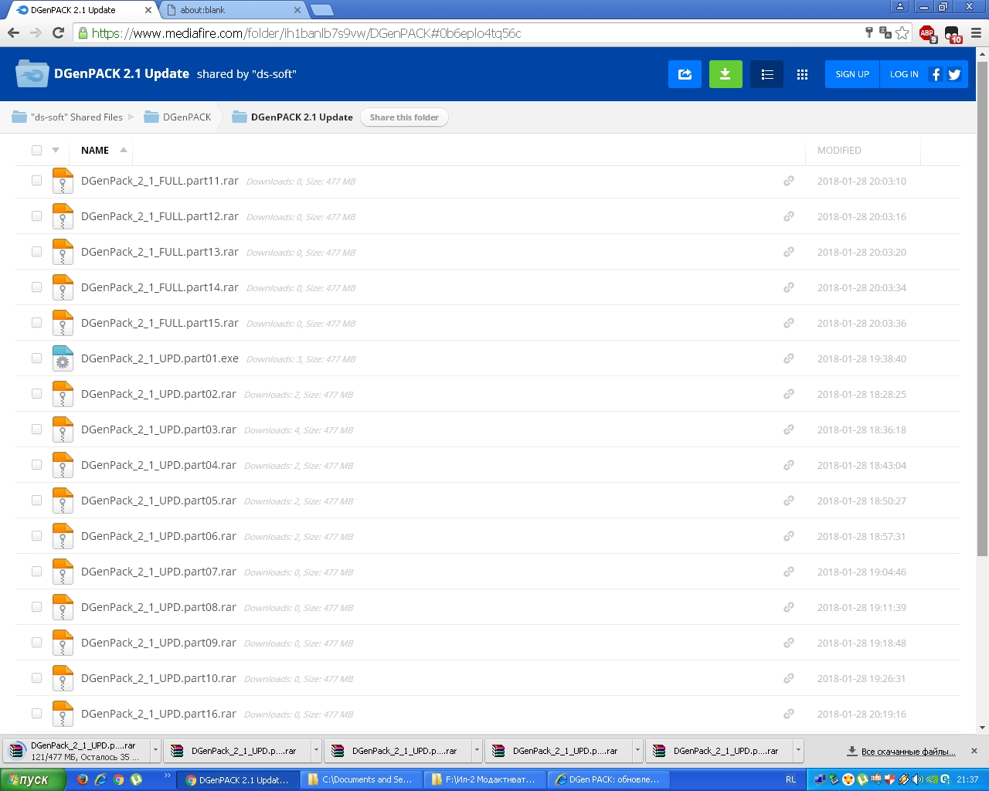Show all downloads link (Все скачанные файлы)
989x791 pixels.
[x=902, y=751]
